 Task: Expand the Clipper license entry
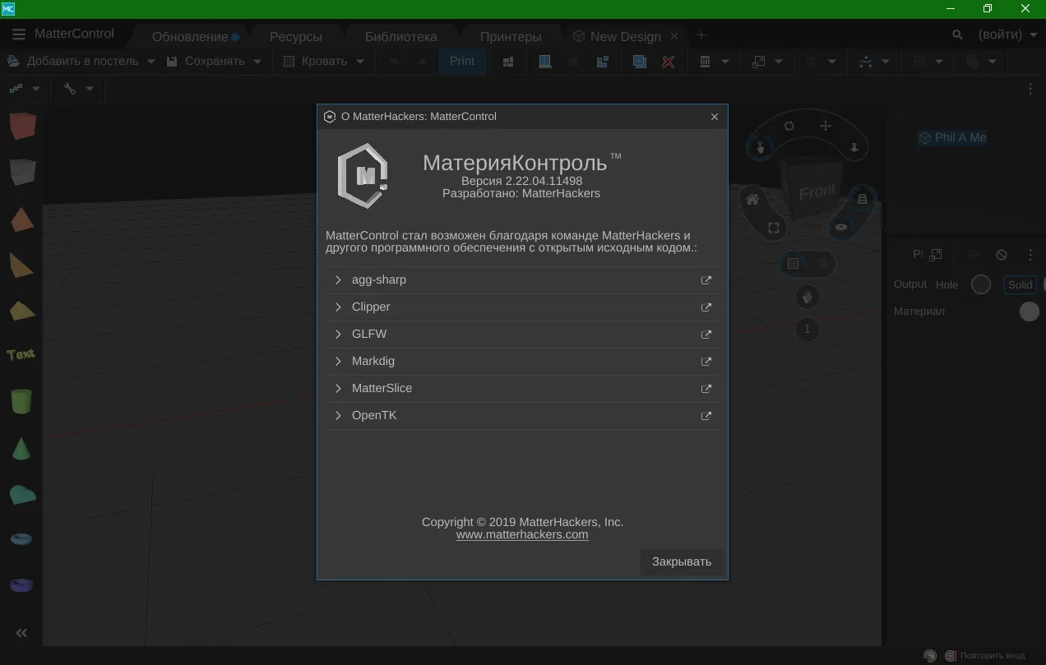click(x=338, y=307)
